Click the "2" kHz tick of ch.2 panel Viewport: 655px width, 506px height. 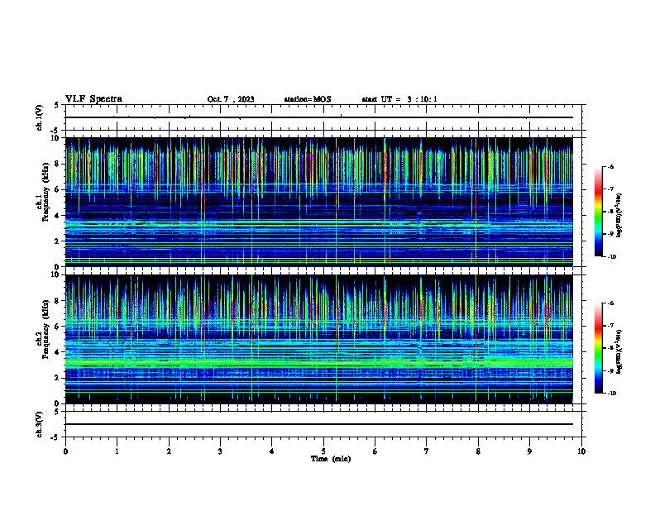coord(58,378)
